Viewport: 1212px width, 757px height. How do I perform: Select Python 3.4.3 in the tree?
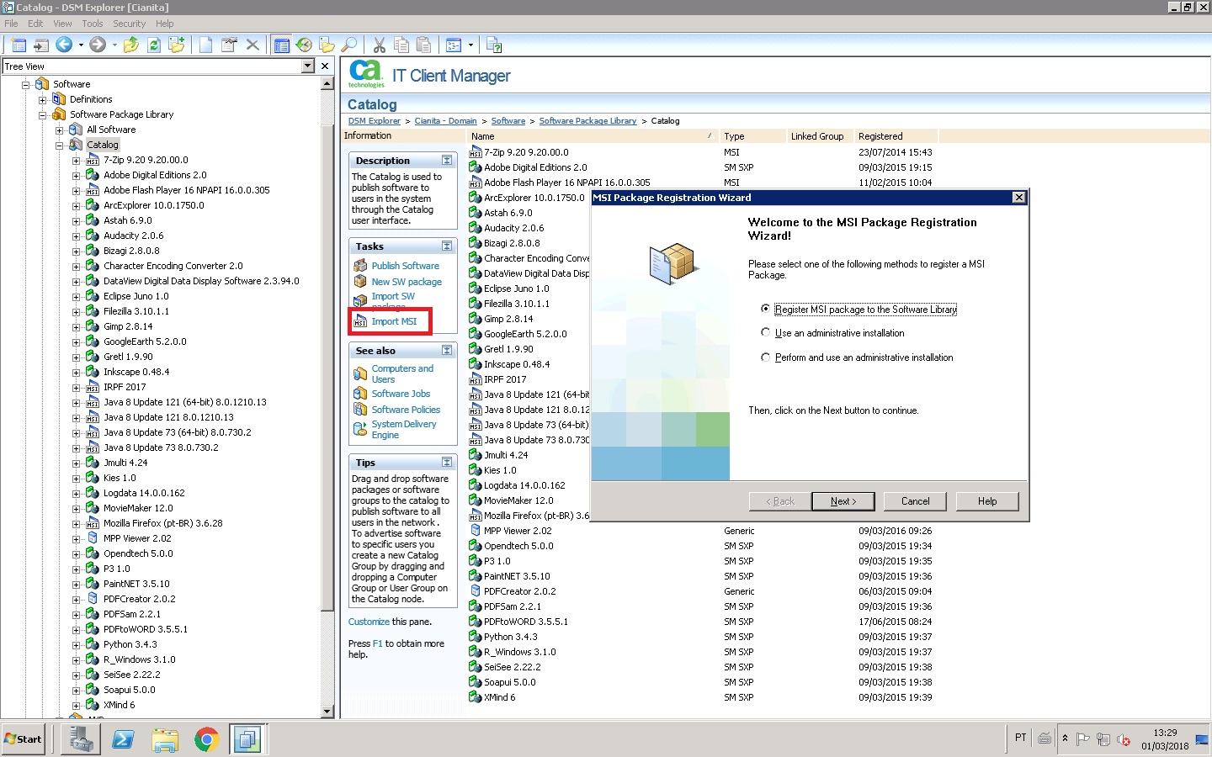click(x=130, y=644)
